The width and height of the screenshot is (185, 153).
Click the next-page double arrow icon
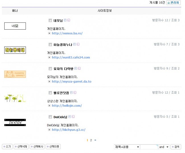pos(95,140)
